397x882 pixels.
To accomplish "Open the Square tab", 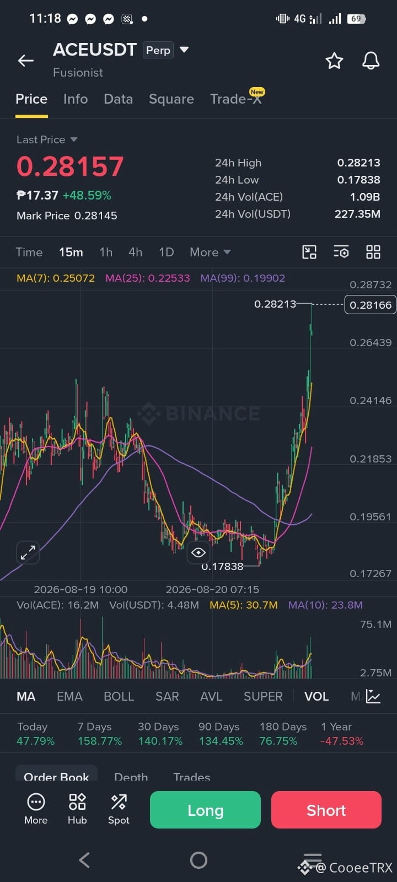I will [171, 99].
